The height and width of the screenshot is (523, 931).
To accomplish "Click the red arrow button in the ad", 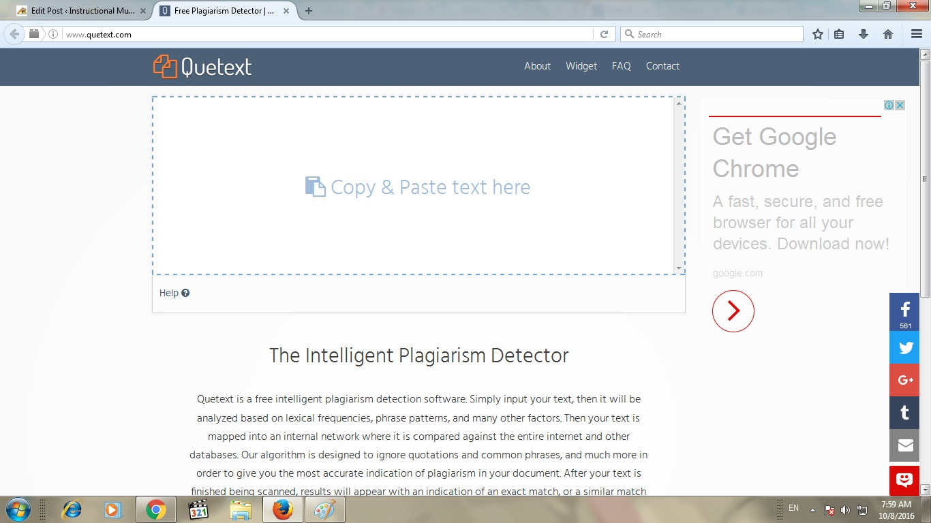I will coord(733,311).
